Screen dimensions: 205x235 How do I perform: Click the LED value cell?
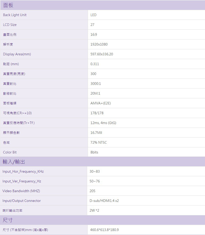94,15
